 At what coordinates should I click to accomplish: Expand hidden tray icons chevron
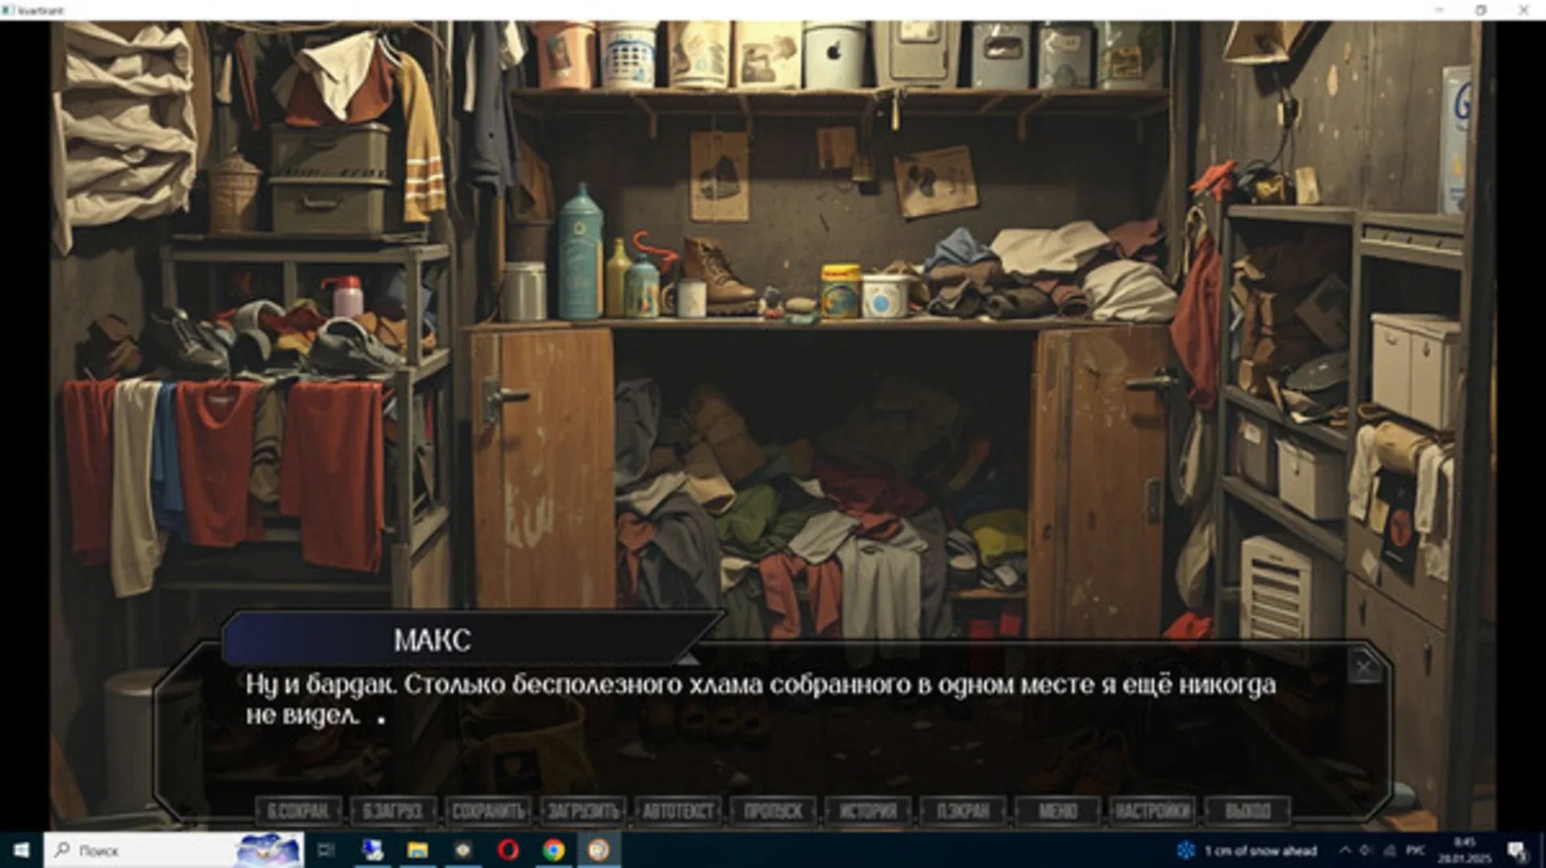point(1346,851)
